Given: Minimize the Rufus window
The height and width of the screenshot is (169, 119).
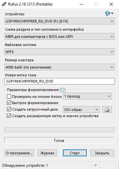Looking at the screenshot, I should coord(82,4).
